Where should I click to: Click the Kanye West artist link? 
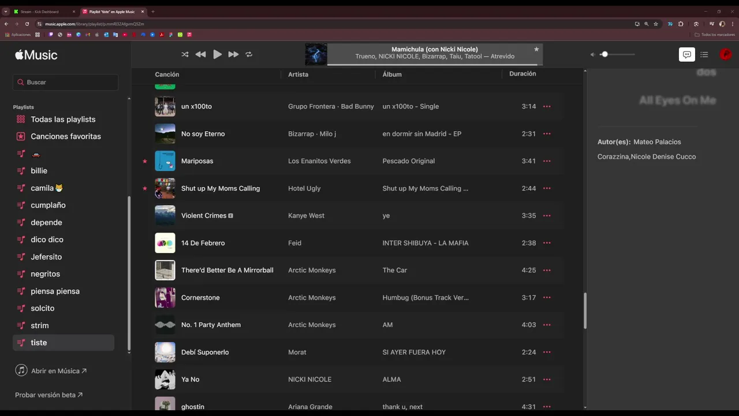[x=306, y=216]
